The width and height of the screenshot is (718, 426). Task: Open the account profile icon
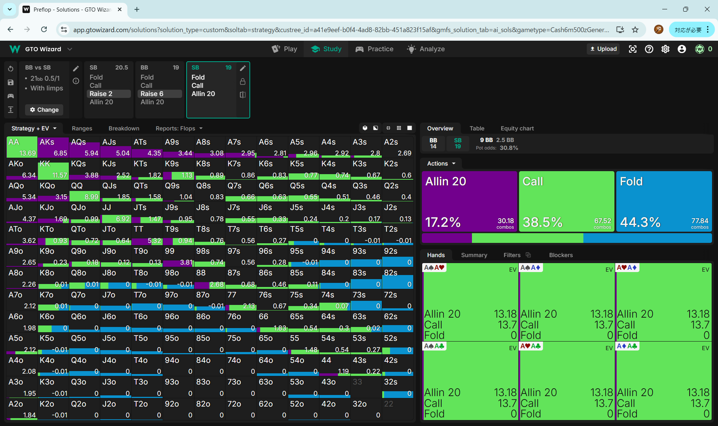coord(682,49)
